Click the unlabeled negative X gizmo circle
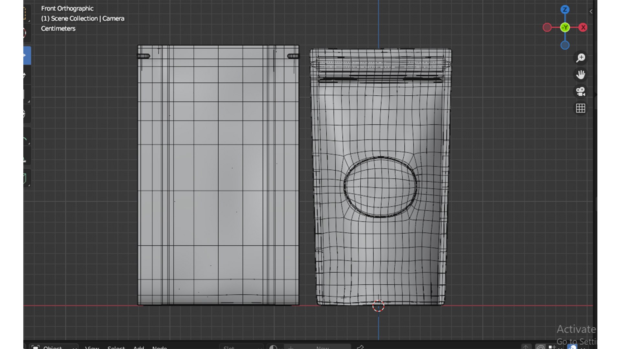This screenshot has height=349, width=621. (x=547, y=27)
